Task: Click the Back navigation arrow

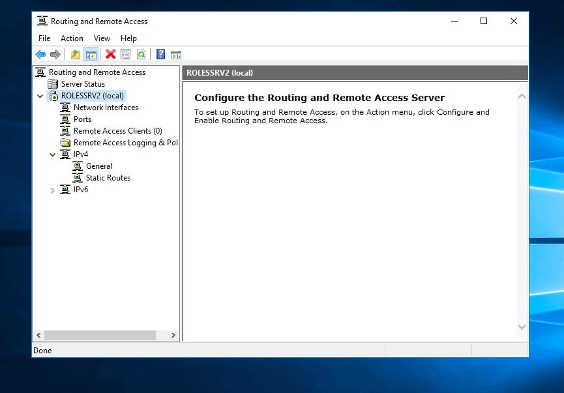Action: [x=40, y=54]
